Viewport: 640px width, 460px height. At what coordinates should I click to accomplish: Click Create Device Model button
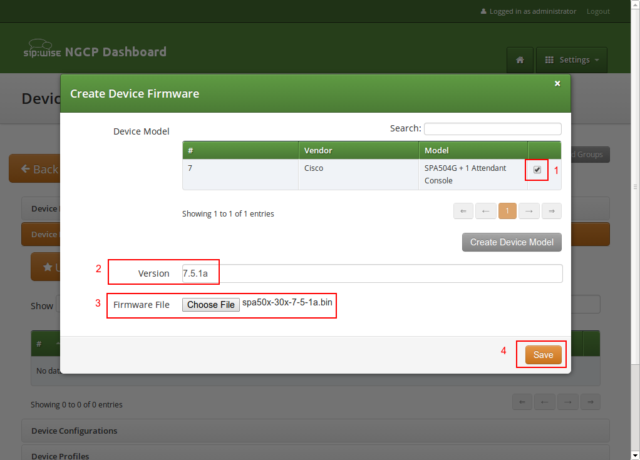512,242
